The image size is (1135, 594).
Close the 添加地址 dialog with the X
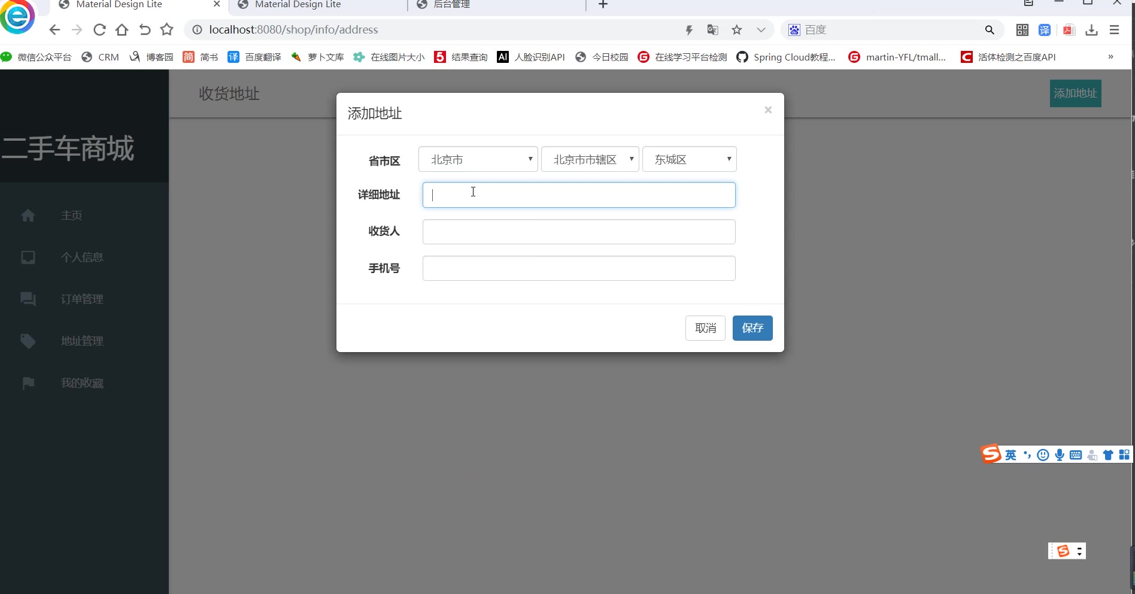click(x=768, y=110)
